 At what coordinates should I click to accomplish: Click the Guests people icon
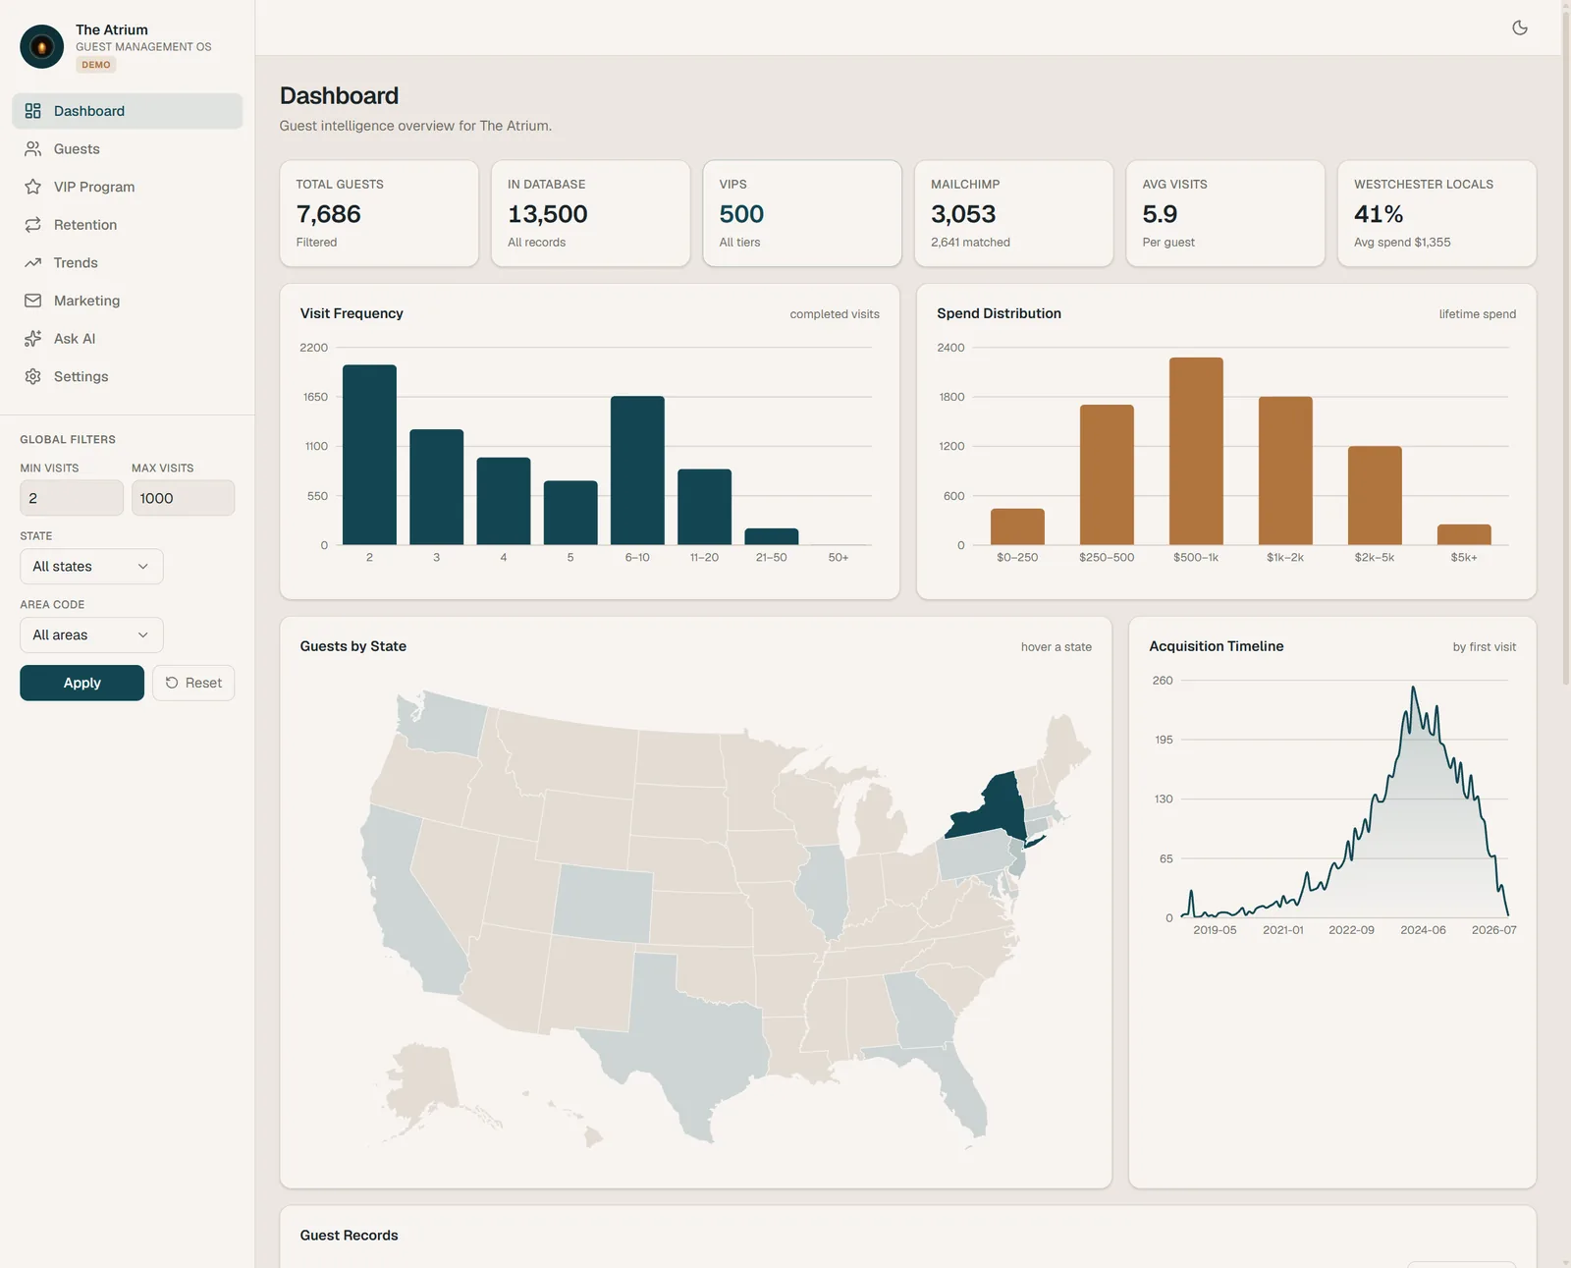pos(32,149)
